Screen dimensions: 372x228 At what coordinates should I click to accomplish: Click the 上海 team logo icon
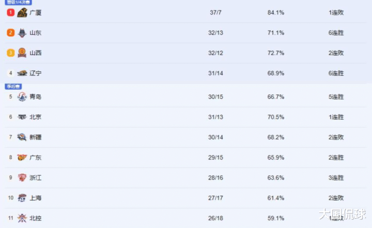(22, 198)
